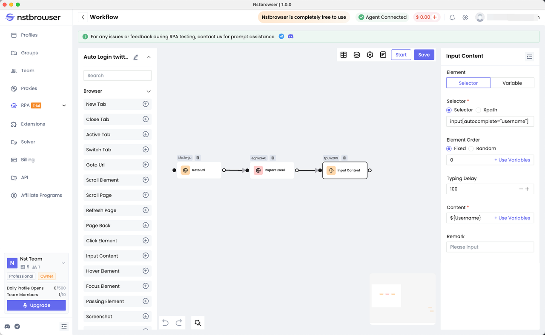Viewport: 545px width, 335px height.
Task: Select the Fixed element order radio
Action: click(449, 149)
